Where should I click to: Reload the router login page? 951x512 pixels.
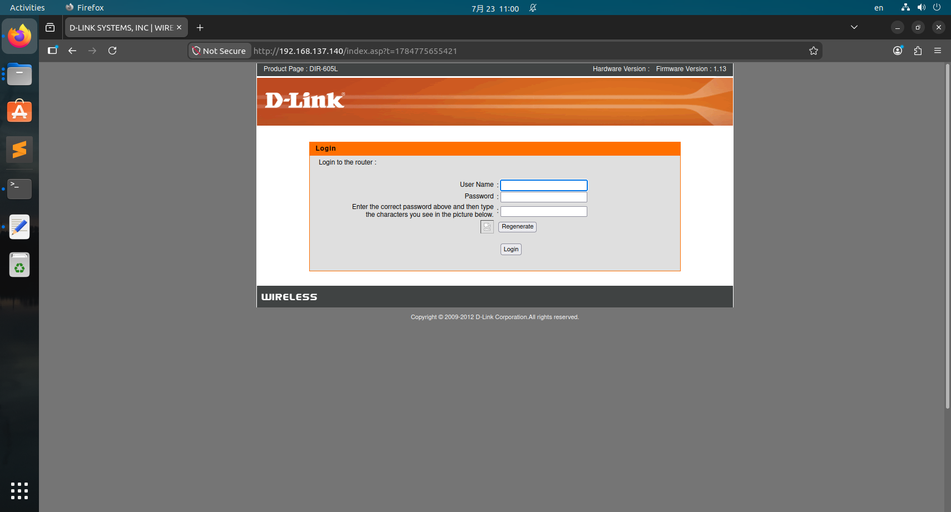(112, 51)
